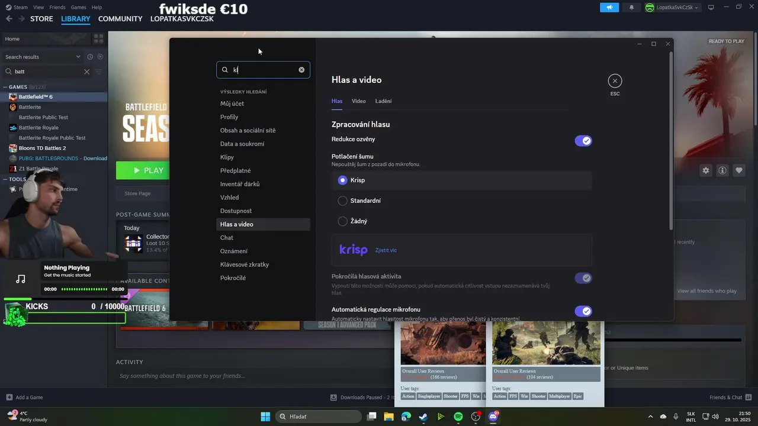Open Steam STORE tab
The width and height of the screenshot is (758, 426).
(x=41, y=19)
